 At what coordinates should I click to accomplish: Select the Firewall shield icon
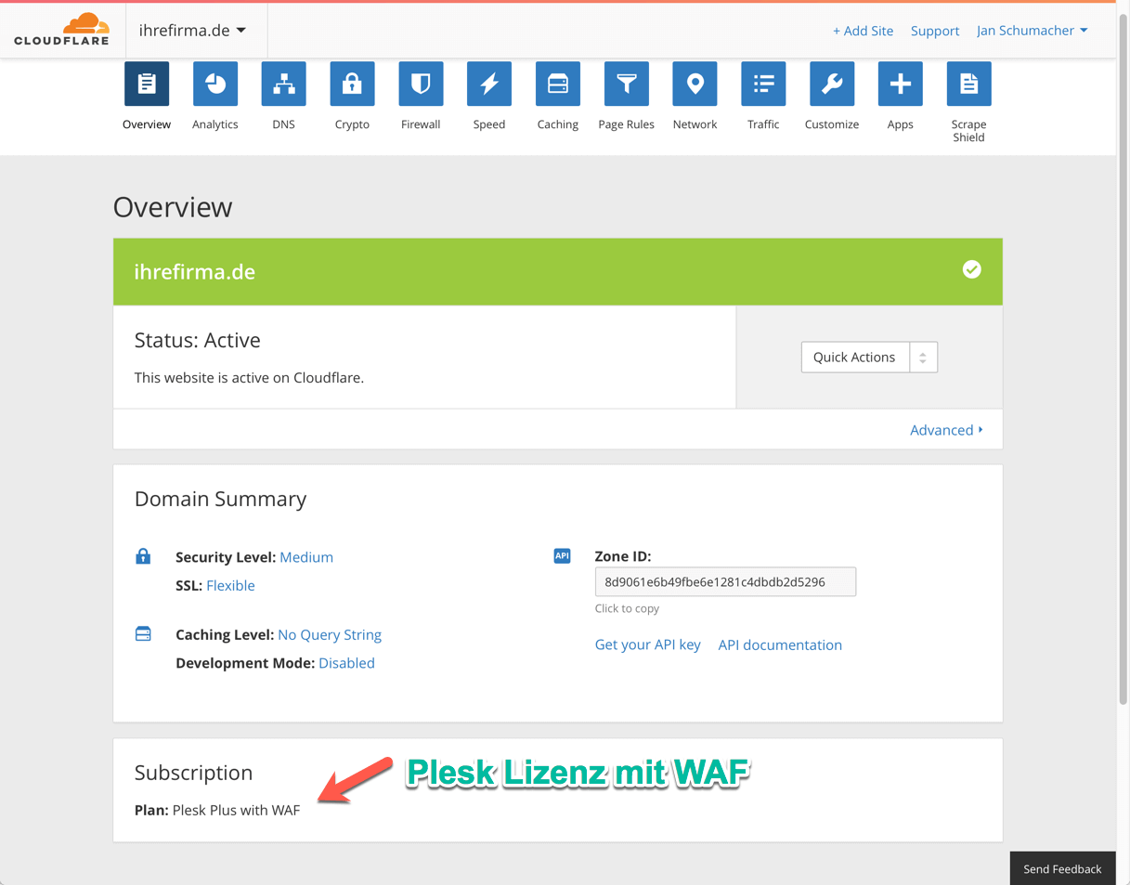click(x=421, y=85)
